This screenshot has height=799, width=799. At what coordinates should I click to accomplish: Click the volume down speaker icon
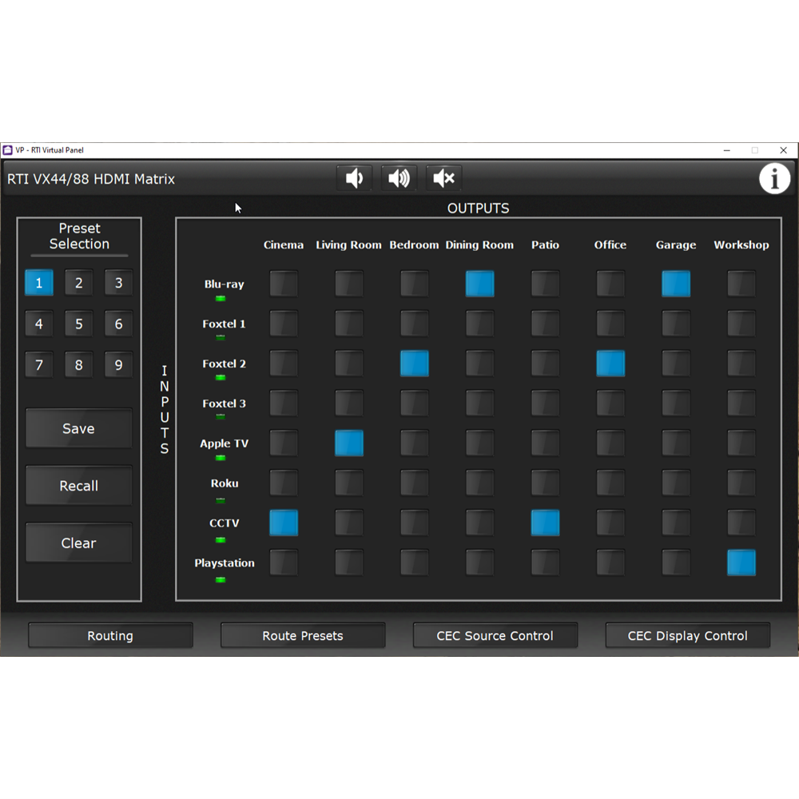(x=353, y=179)
